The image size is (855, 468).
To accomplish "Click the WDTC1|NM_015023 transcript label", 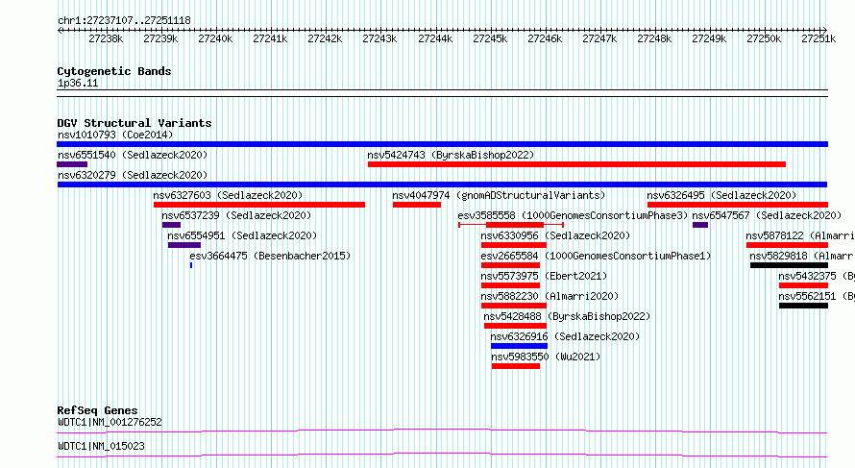I will 102,446.
